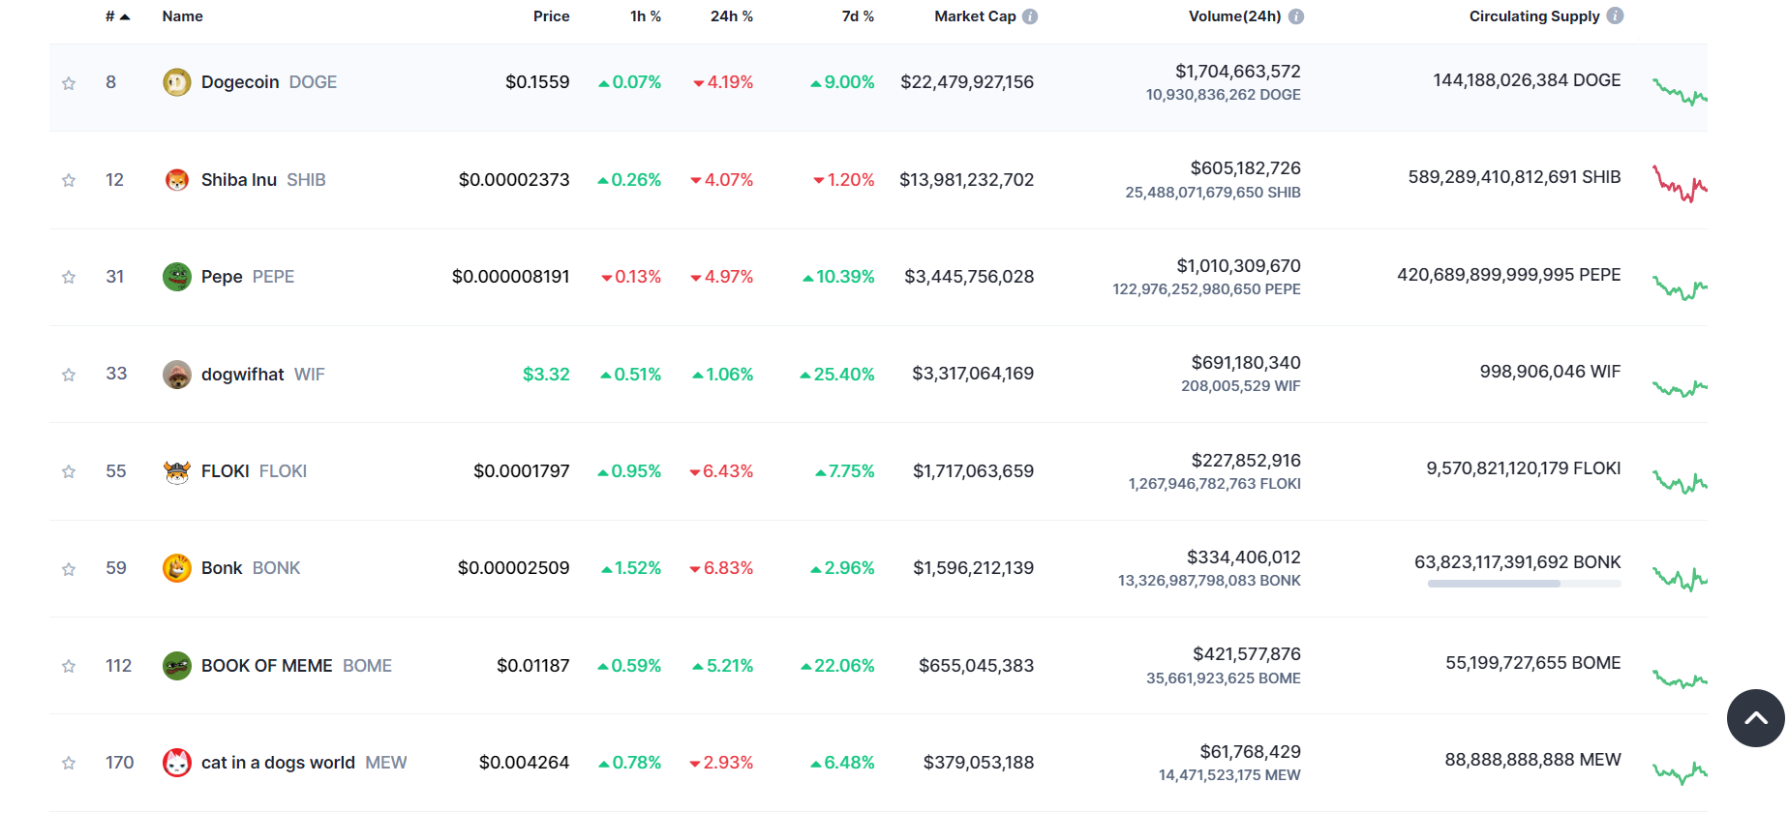Click the scroll-to-top arrow button
The height and width of the screenshot is (814, 1788).
click(x=1756, y=718)
